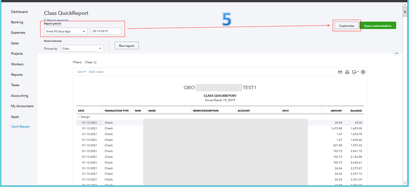Click the 2,041.15 balance cell
The image size is (409, 187).
click(356, 151)
